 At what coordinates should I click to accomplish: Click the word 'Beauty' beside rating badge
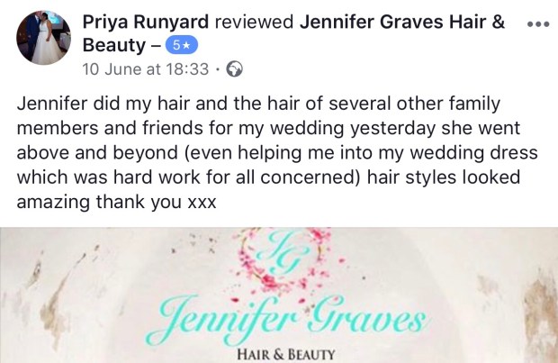point(114,46)
